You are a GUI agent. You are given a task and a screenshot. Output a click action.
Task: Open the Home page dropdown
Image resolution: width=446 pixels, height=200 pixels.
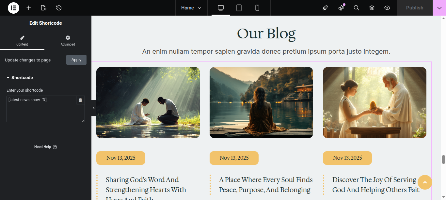(191, 8)
